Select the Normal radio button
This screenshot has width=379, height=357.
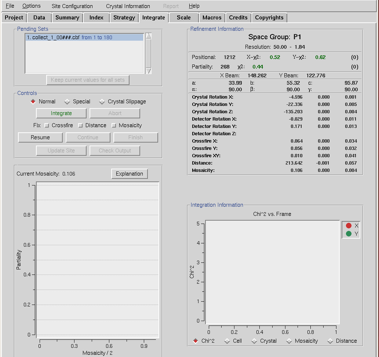pos(33,102)
